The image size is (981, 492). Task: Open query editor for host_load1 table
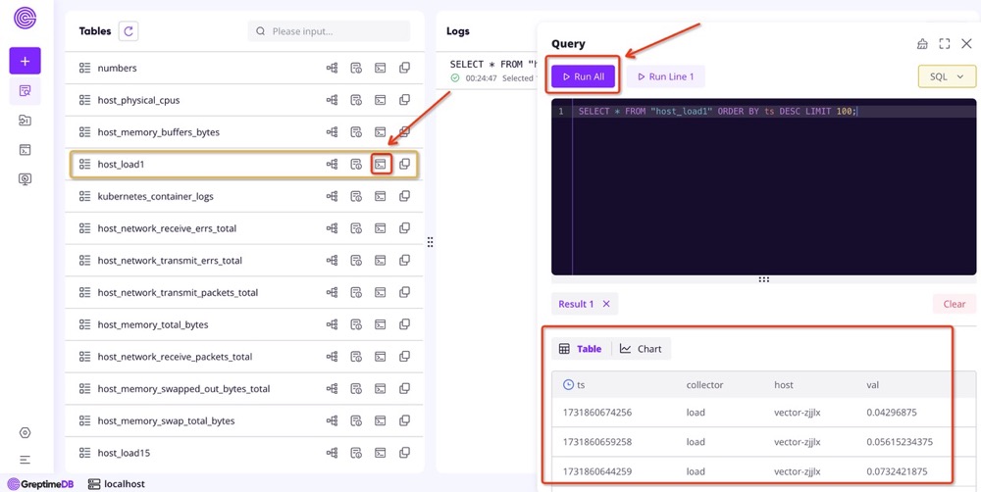point(381,165)
